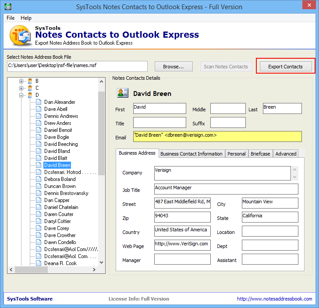Close the application window

(309, 5)
